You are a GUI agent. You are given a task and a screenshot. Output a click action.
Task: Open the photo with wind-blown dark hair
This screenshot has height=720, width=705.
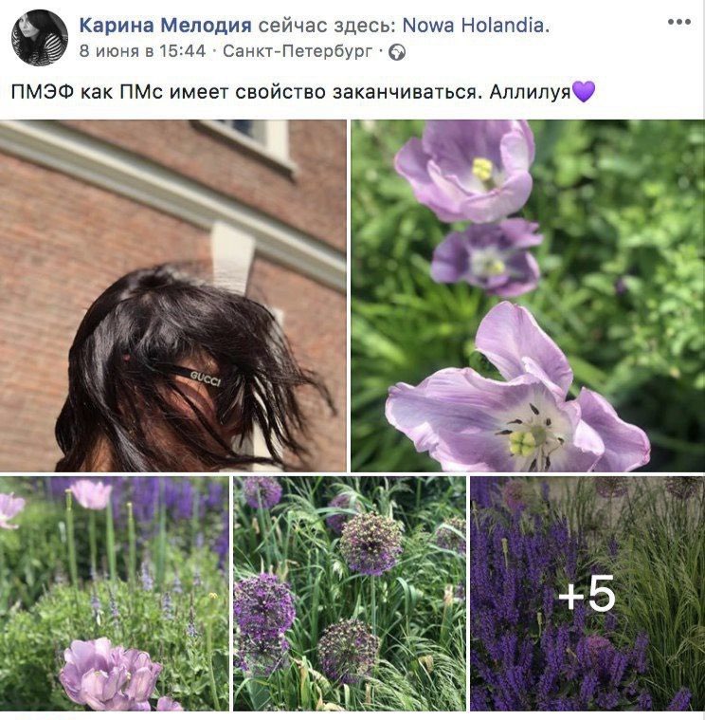click(172, 296)
